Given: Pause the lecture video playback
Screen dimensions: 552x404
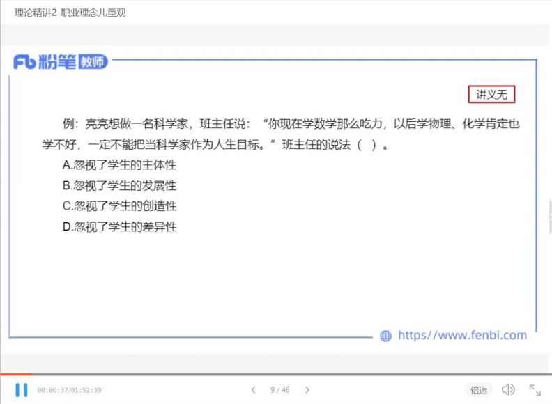Looking at the screenshot, I should click(x=21, y=390).
